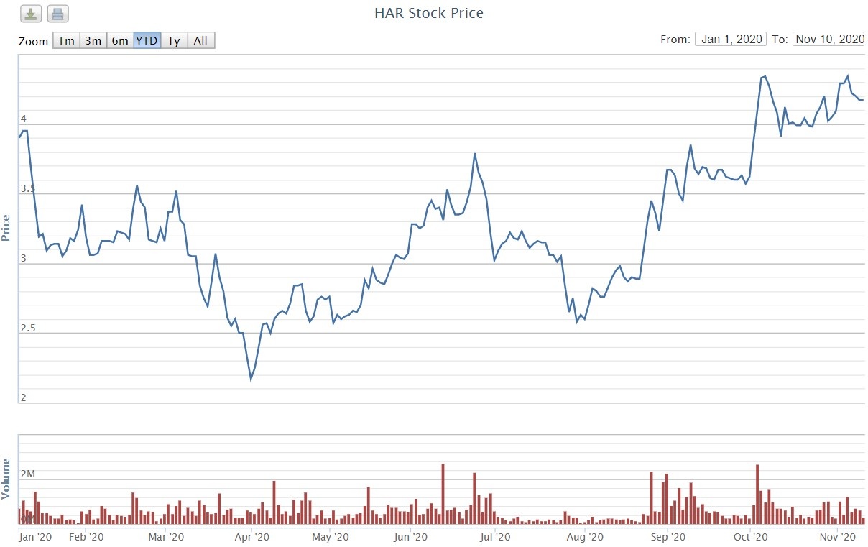This screenshot has height=547, width=868.
Task: Switch zoom to 6m
Action: (120, 41)
